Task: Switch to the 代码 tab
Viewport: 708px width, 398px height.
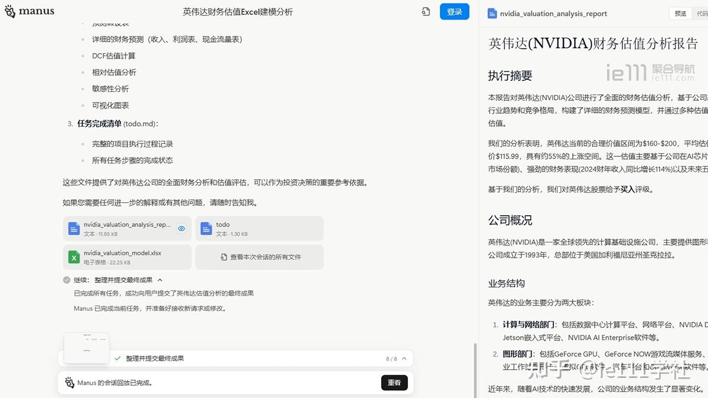Action: (702, 13)
